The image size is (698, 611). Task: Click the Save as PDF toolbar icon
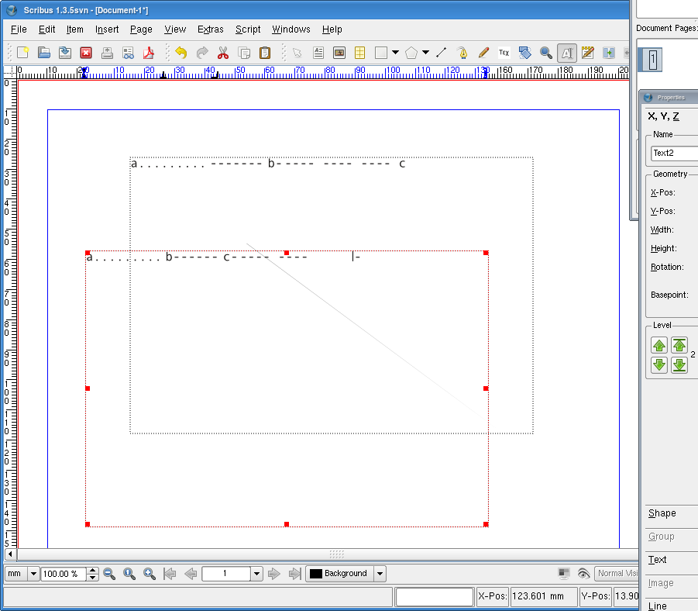tap(147, 53)
